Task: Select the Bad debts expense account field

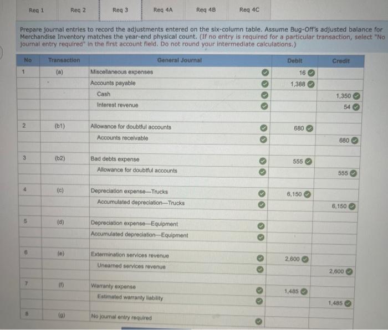Action: tap(178, 159)
